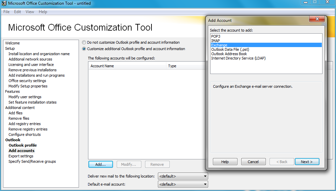Open 'Configure shortcuts' page

pyautogui.click(x=24, y=135)
